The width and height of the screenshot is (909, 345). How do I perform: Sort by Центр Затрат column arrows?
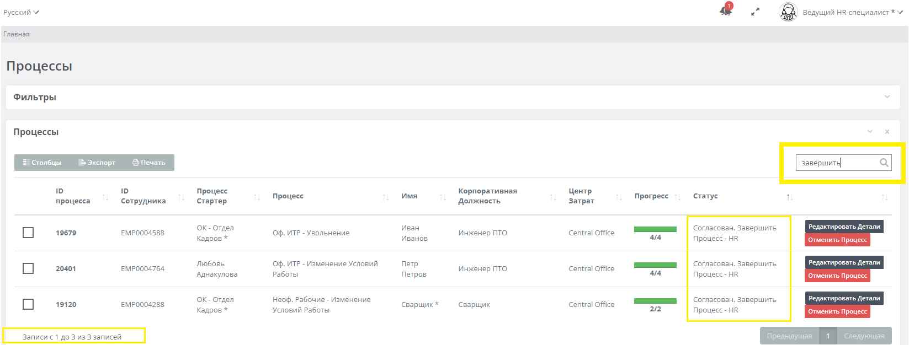619,197
